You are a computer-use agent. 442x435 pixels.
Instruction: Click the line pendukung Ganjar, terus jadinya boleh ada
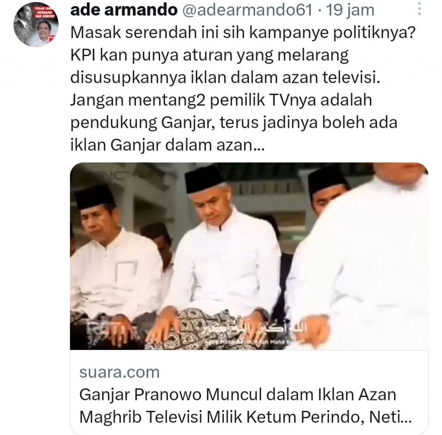234,123
